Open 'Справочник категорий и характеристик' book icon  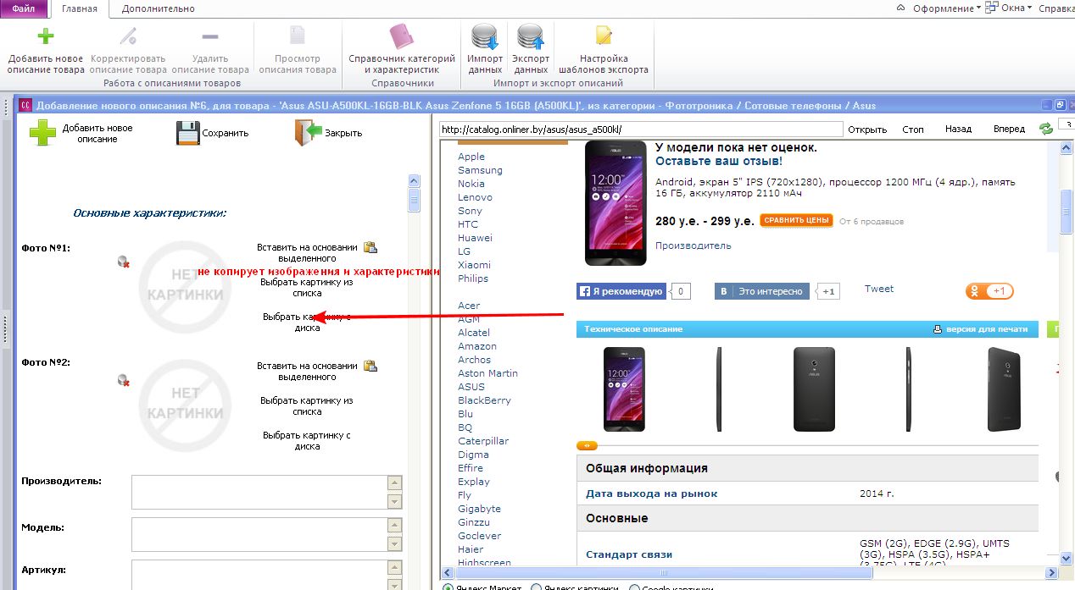(402, 37)
